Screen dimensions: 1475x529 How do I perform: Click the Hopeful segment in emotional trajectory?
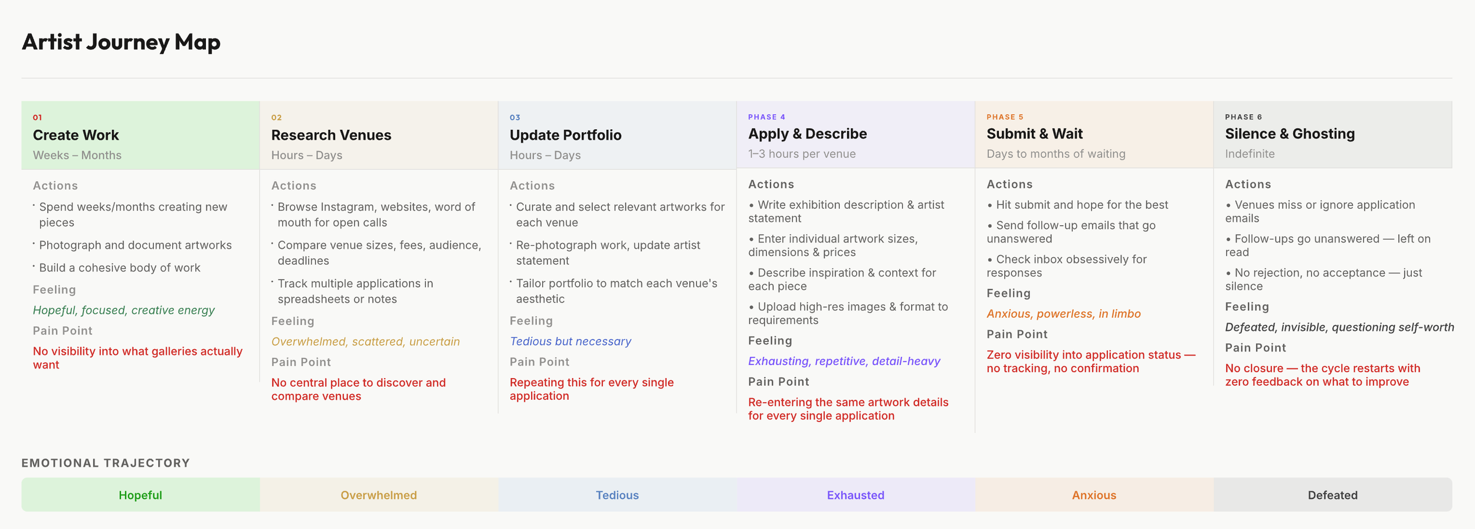coord(140,495)
